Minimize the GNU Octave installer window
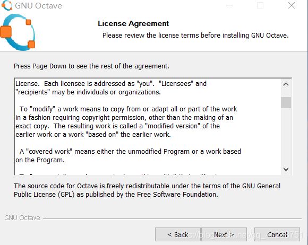Screen dimensions: 308x245 pos(229,5)
